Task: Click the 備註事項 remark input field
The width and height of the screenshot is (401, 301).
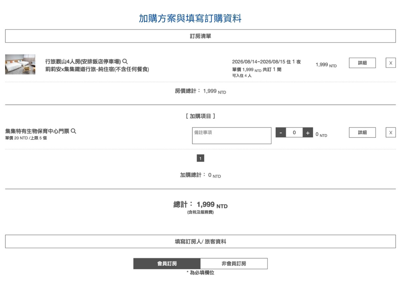Action: (x=232, y=135)
